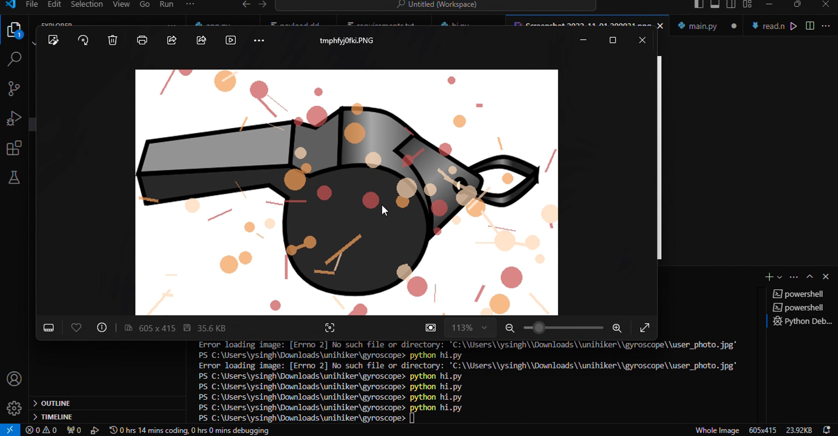Enter full screen in the Photos viewer
Viewport: 838px width, 436px height.
(x=645, y=328)
